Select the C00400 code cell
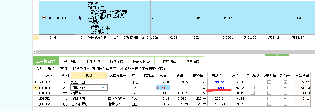 pyautogui.click(x=49, y=87)
